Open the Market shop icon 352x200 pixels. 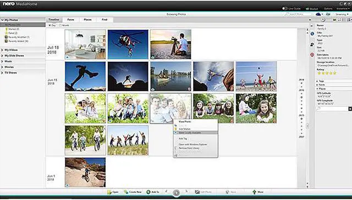pos(307,9)
